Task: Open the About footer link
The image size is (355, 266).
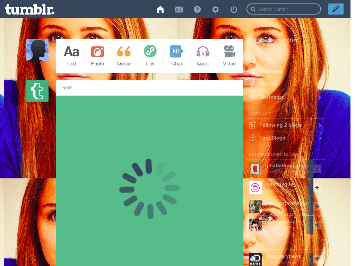Action: (259, 214)
